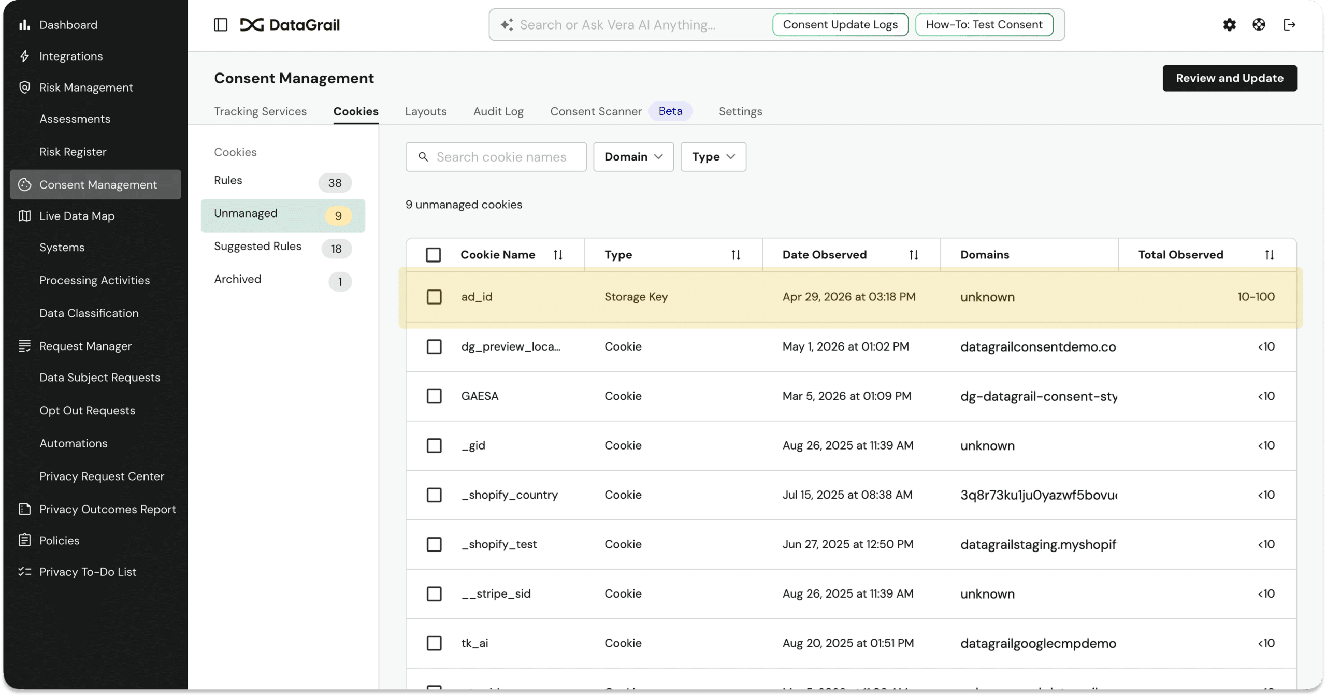Sort by Cookie Name arrows icon
The image size is (1326, 696).
558,255
